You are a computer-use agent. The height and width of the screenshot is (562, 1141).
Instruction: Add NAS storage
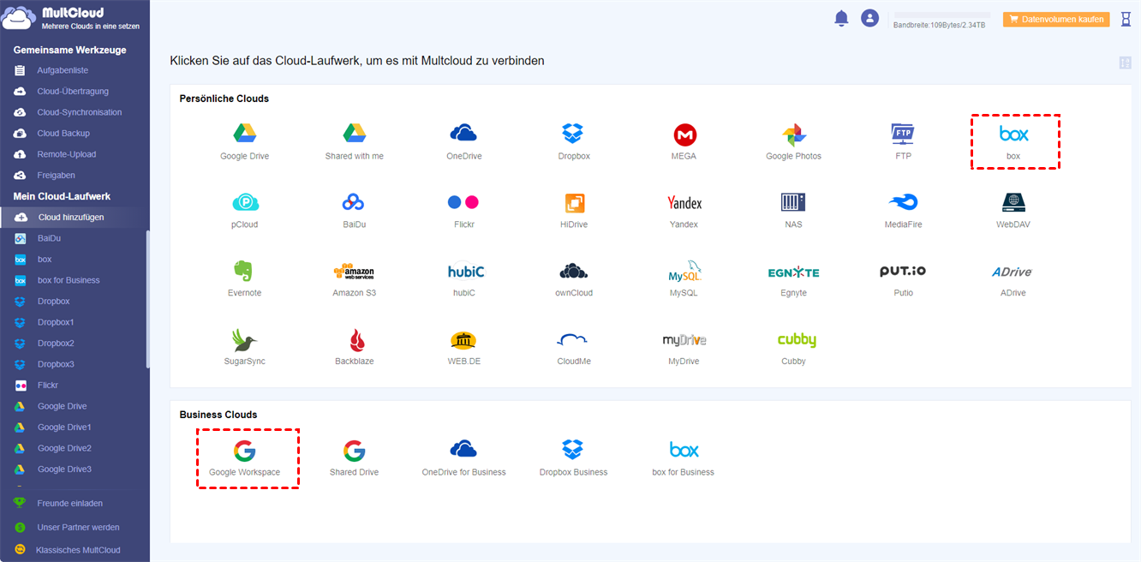coord(793,211)
